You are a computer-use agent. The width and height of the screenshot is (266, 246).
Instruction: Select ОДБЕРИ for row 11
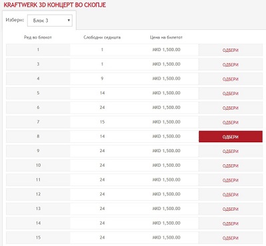coord(231,180)
